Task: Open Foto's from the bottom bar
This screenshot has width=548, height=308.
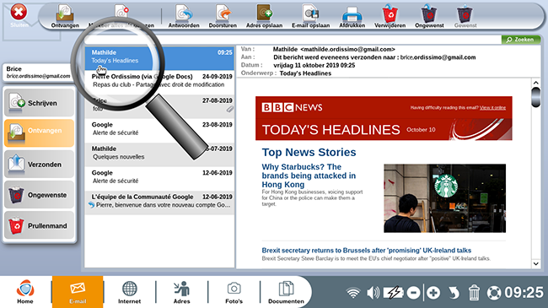Action: 234,292
